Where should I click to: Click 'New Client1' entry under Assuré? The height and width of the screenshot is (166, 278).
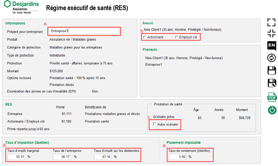(x=183, y=30)
